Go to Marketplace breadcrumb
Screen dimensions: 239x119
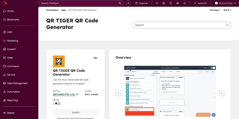click(x=52, y=10)
